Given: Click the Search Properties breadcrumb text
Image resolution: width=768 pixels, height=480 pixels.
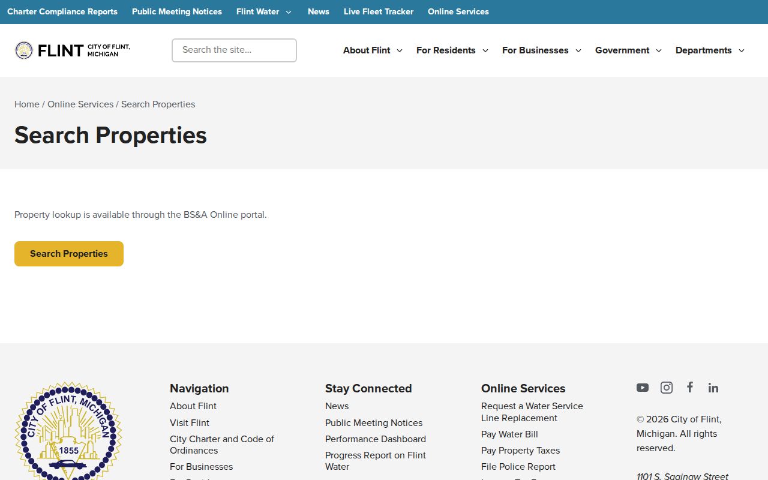Looking at the screenshot, I should coord(158,104).
